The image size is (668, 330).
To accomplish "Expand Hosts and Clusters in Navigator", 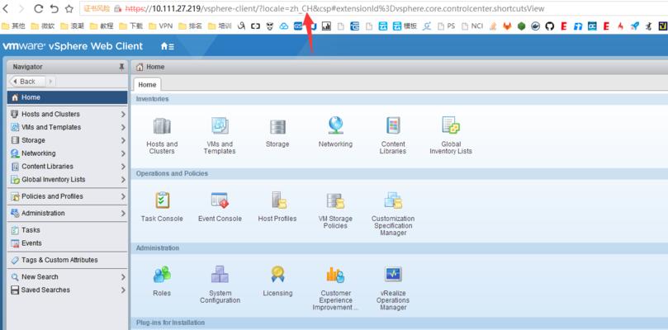I will [123, 114].
